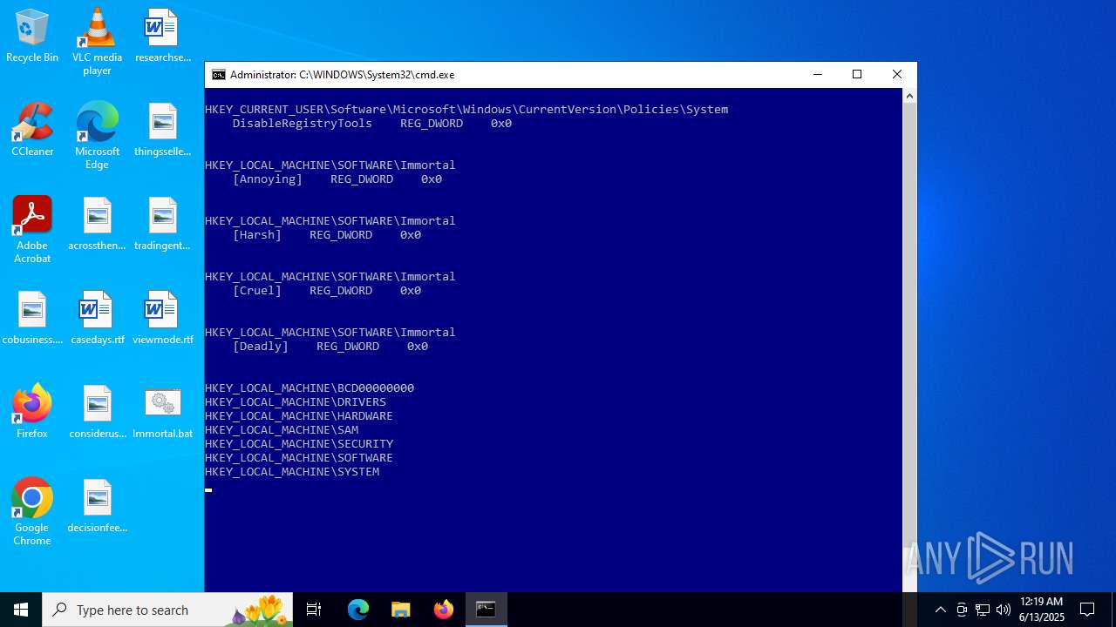Screen dimensions: 1116x627
Task: Open the volume tray icon
Action: (x=1004, y=610)
